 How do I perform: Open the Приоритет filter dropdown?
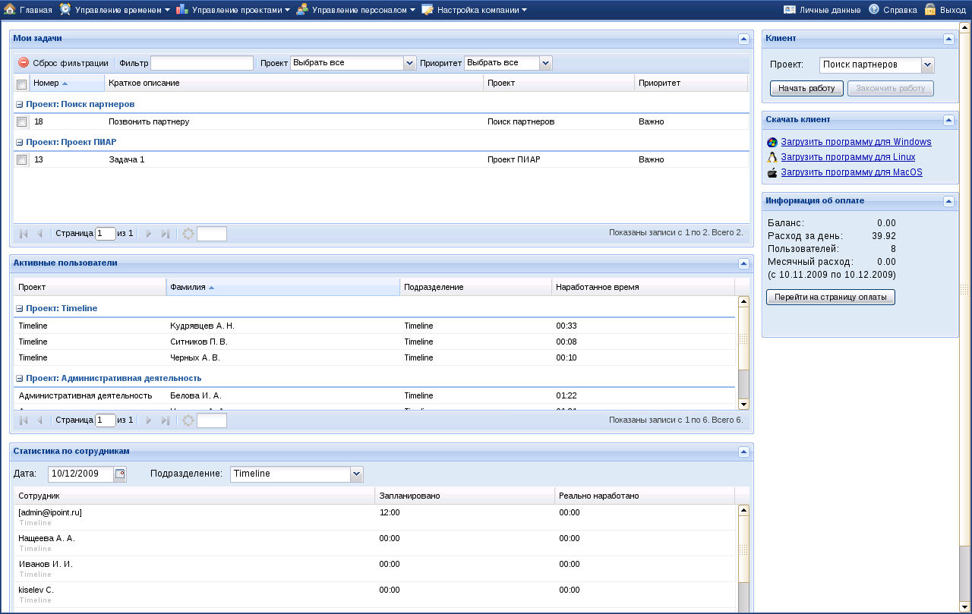[x=545, y=63]
